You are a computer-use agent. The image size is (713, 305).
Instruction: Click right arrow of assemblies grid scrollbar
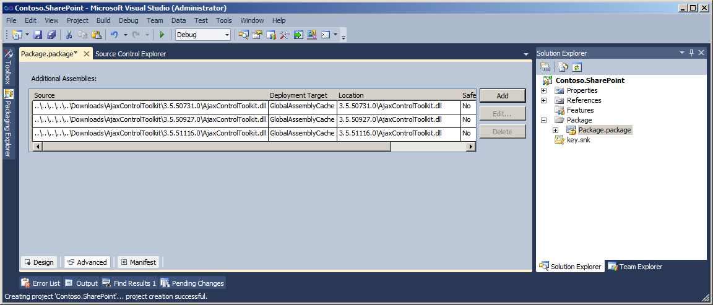click(471, 147)
